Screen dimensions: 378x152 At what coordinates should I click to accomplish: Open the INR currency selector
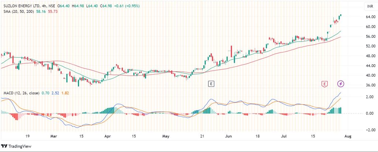370,7
